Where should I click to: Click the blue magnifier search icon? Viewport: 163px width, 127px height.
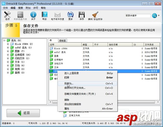tap(154, 16)
